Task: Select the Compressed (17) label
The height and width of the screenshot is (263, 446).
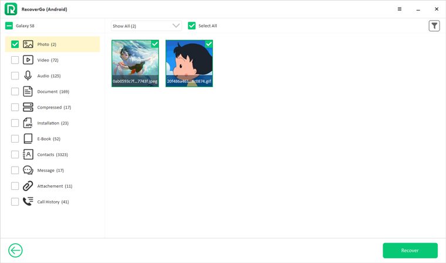Action: coord(54,107)
